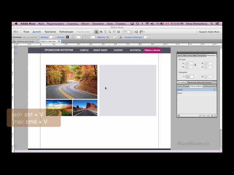This screenshot has width=234, height=175.
Task: Switch to the План mode
Action: pyautogui.click(x=26, y=32)
